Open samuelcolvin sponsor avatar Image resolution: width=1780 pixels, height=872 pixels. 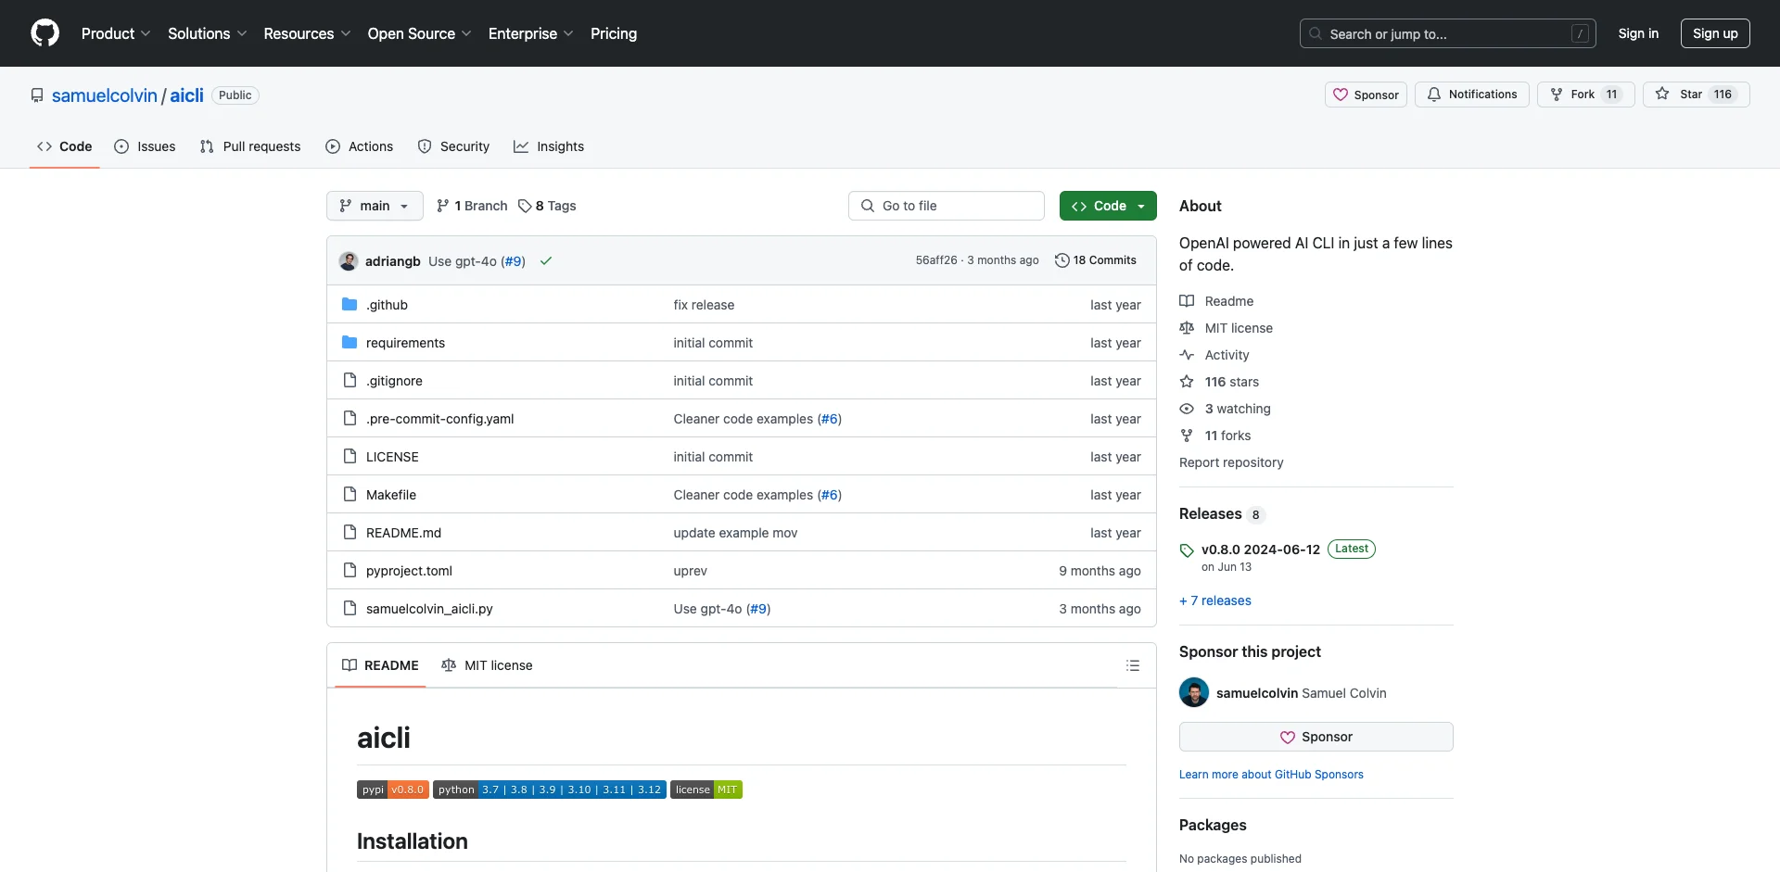point(1194,692)
